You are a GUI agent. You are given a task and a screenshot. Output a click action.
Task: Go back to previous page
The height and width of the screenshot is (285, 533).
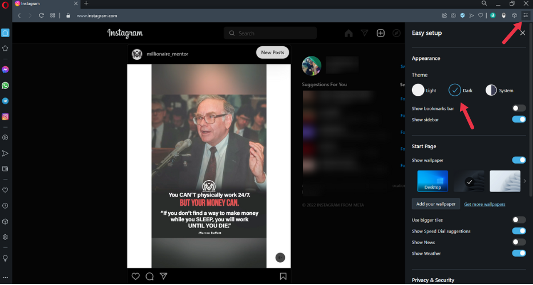19,15
